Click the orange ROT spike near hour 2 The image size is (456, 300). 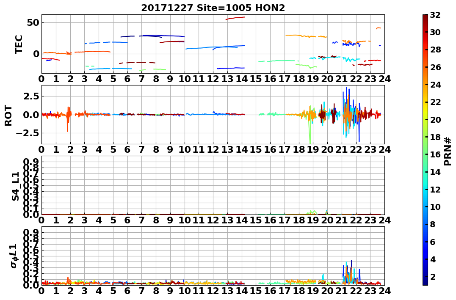pyautogui.click(x=68, y=119)
